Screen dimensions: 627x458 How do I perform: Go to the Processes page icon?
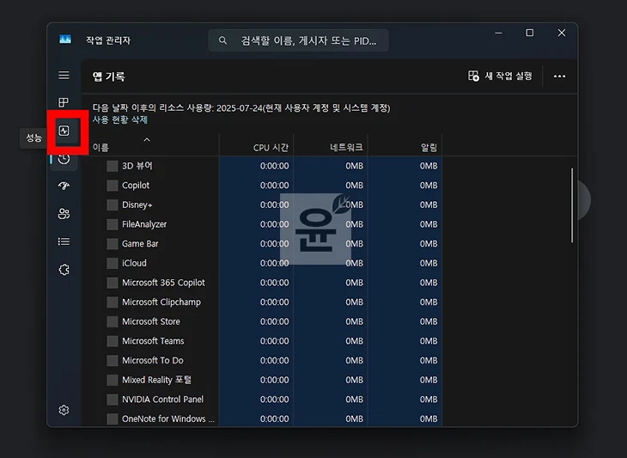[64, 103]
